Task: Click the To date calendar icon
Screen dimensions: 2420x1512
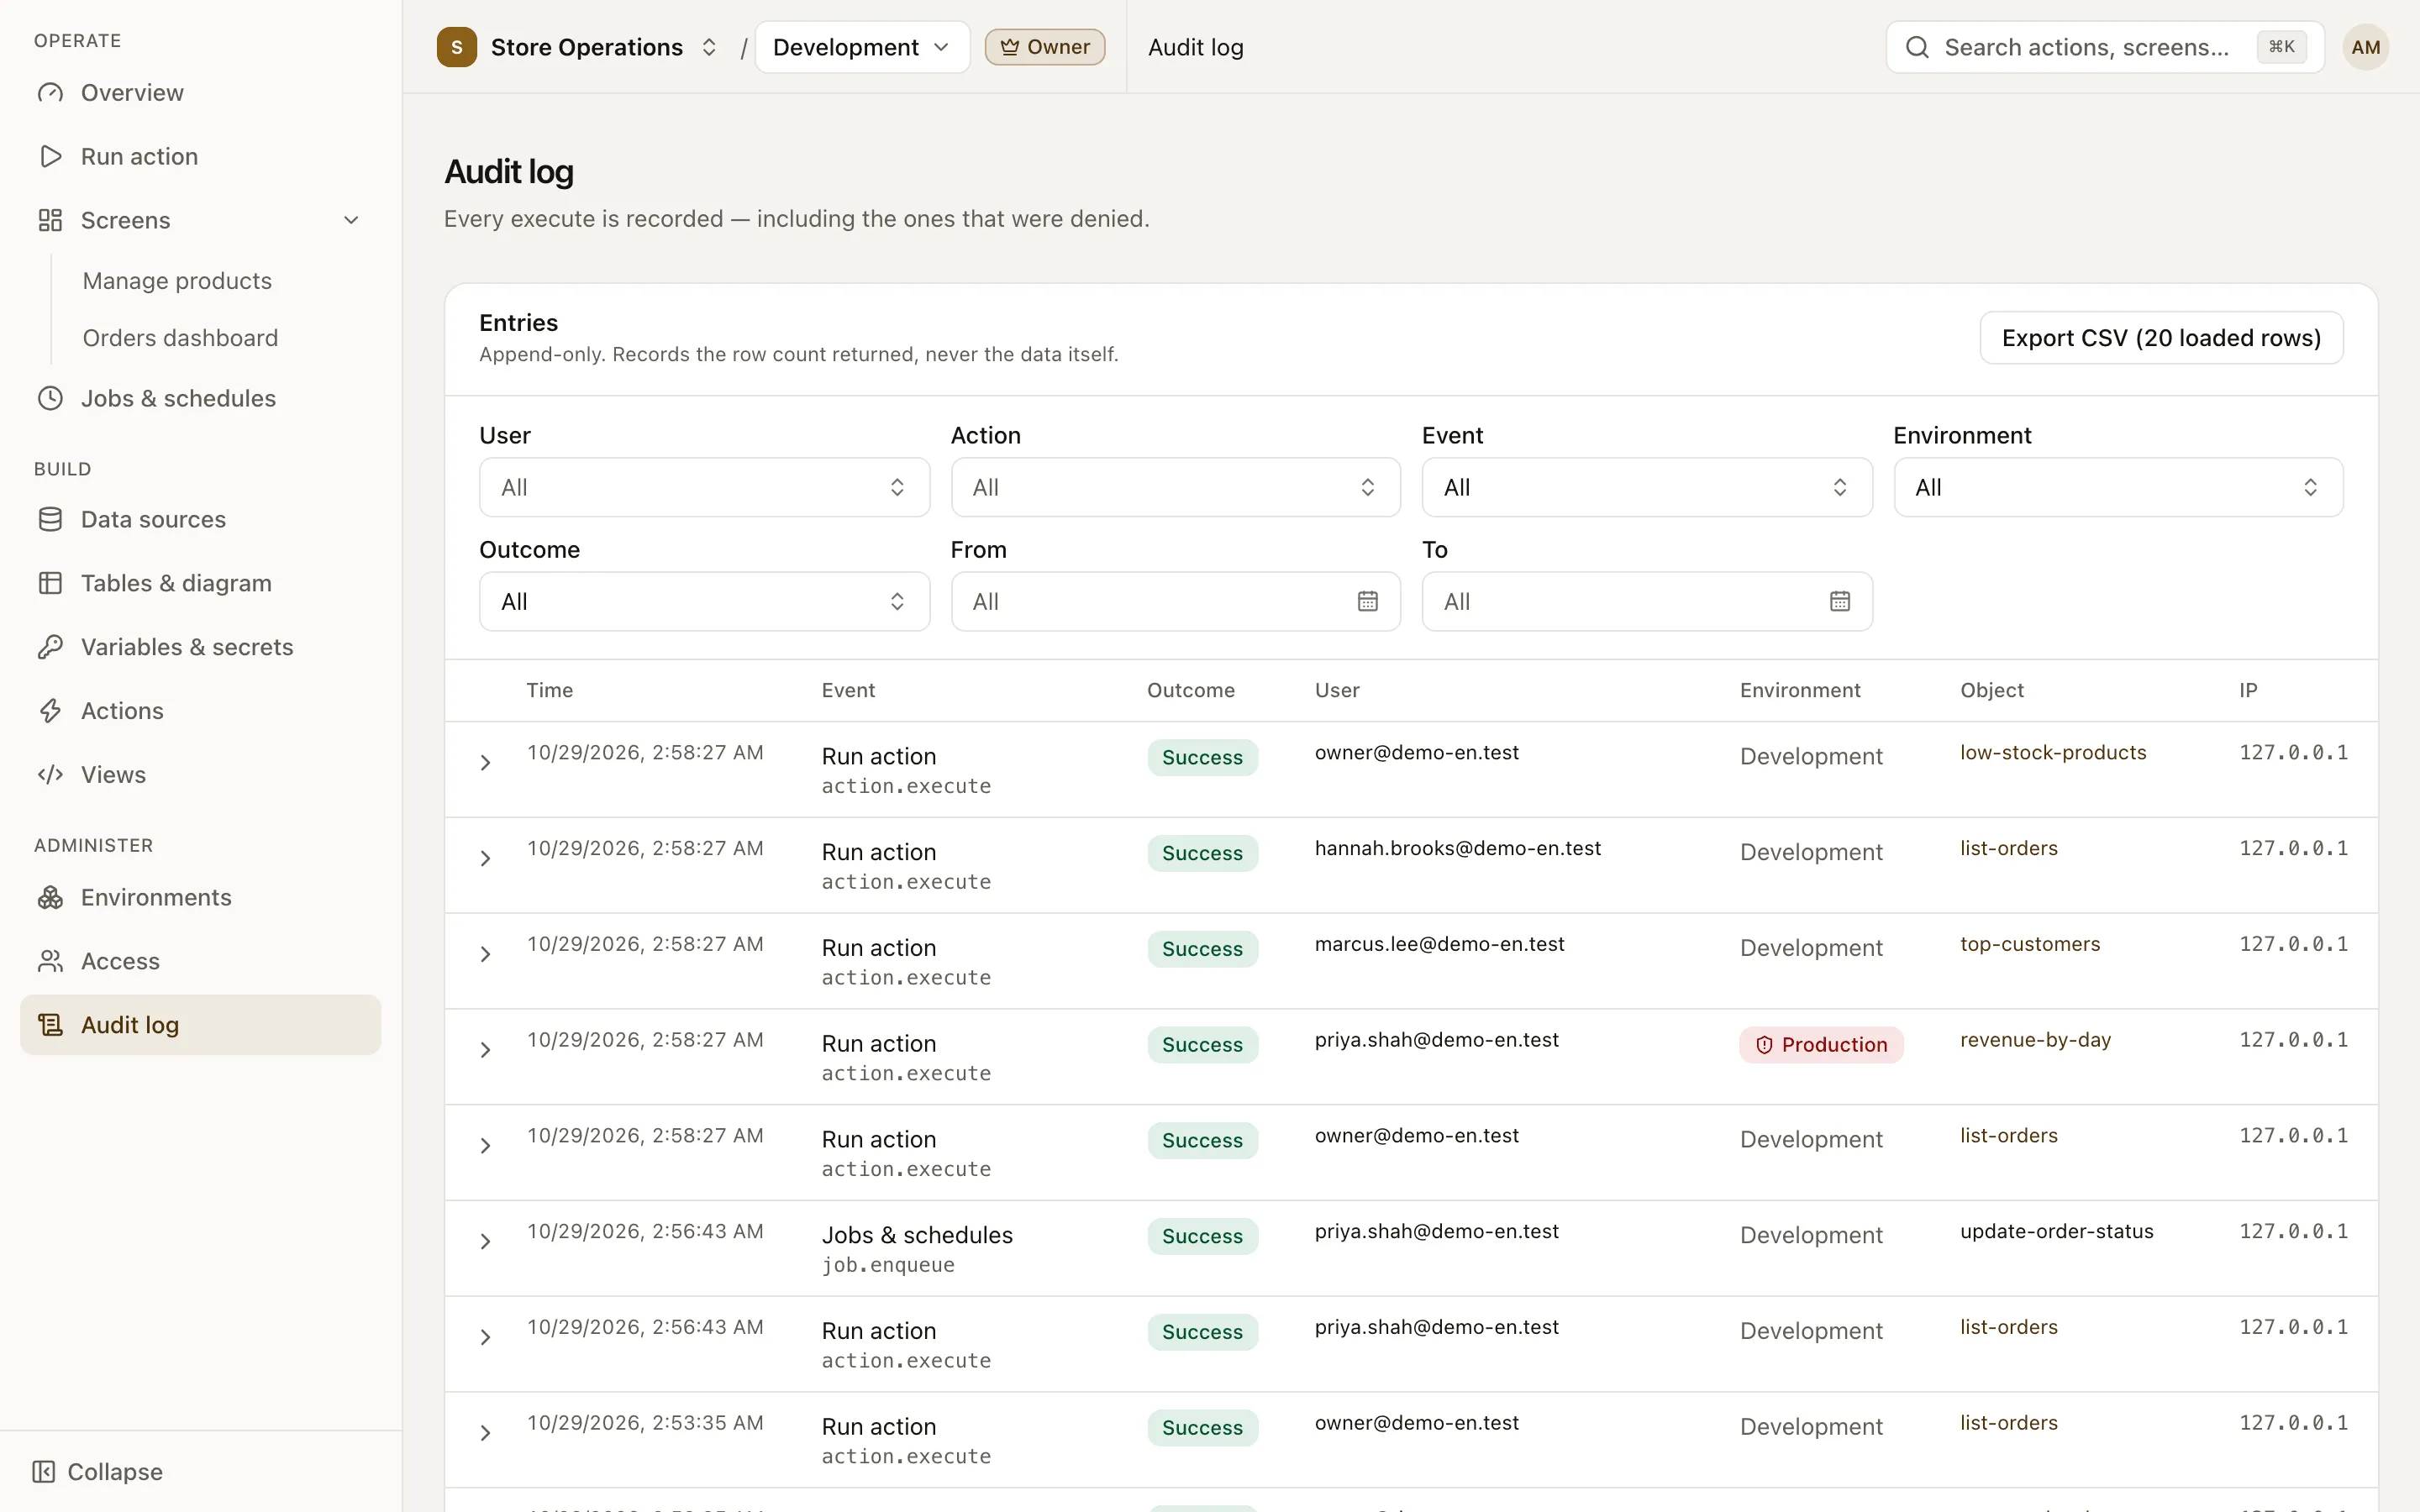Action: coord(1839,601)
